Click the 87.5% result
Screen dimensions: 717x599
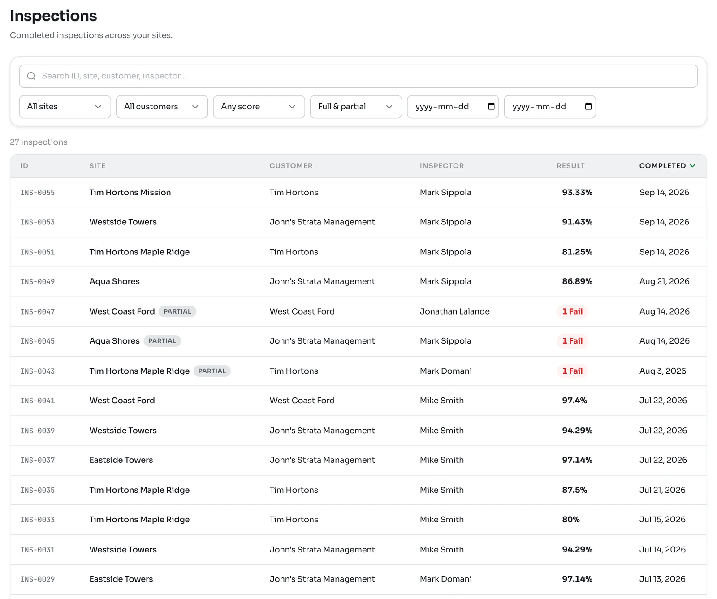[x=574, y=490]
